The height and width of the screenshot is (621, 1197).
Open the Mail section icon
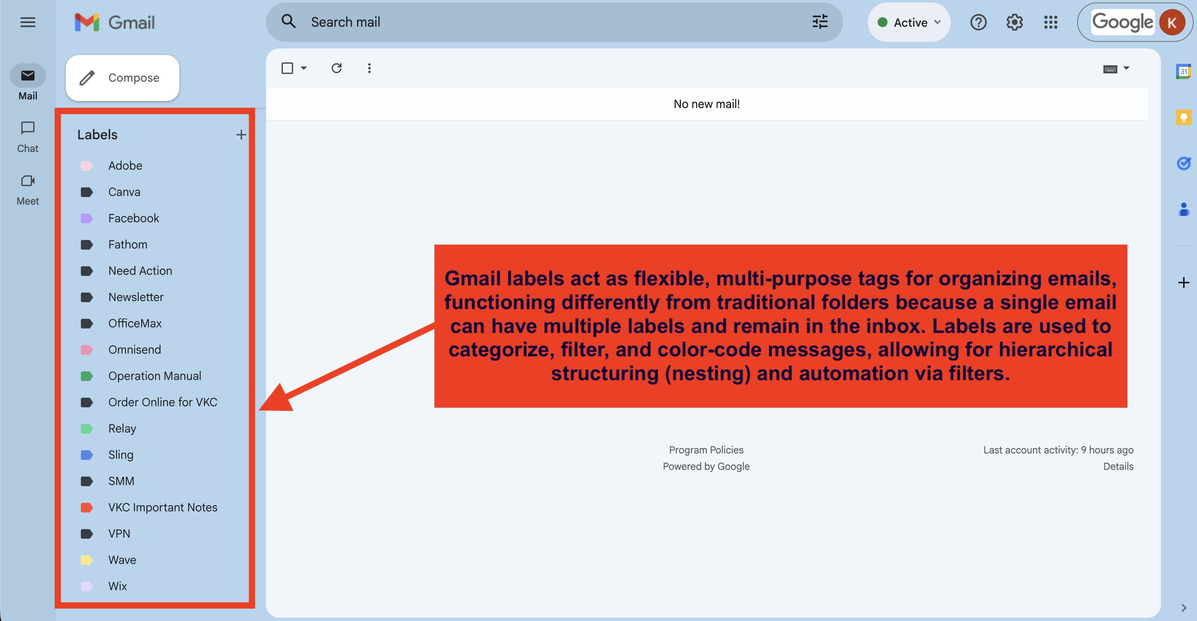click(28, 76)
